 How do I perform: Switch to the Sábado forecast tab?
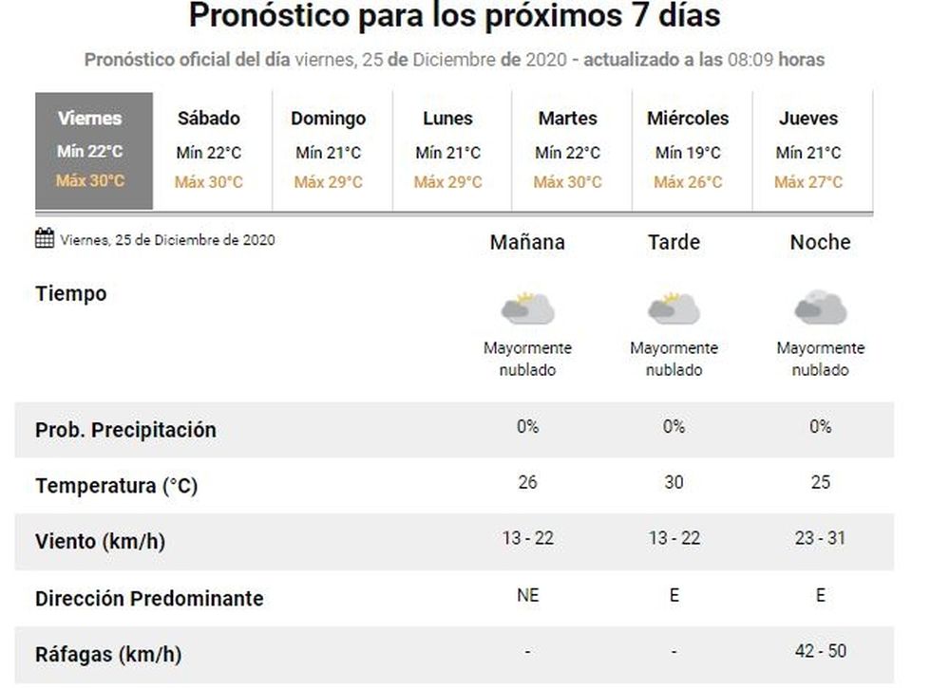209,151
